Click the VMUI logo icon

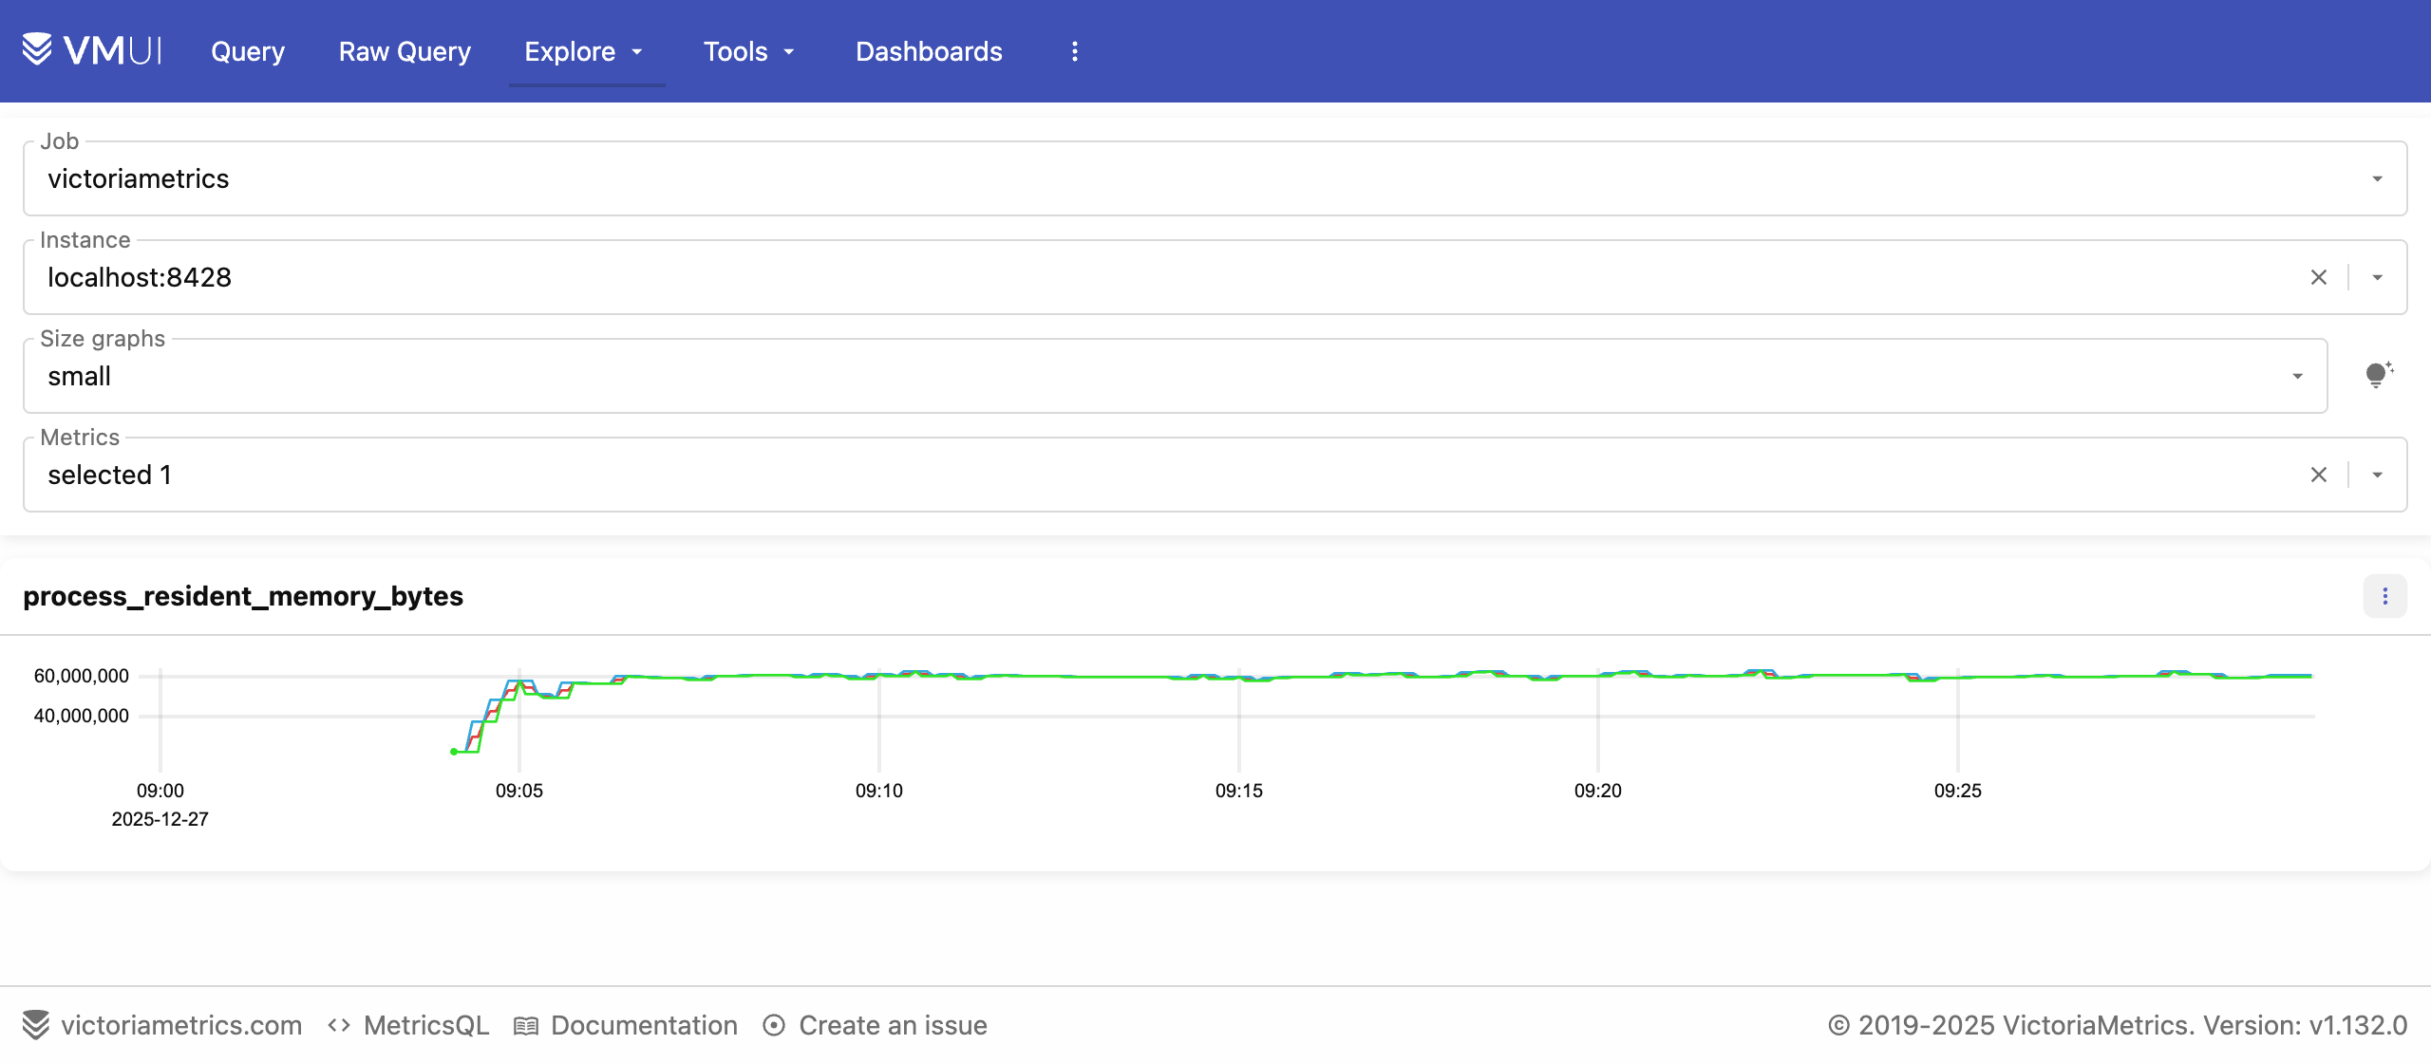pos(38,49)
